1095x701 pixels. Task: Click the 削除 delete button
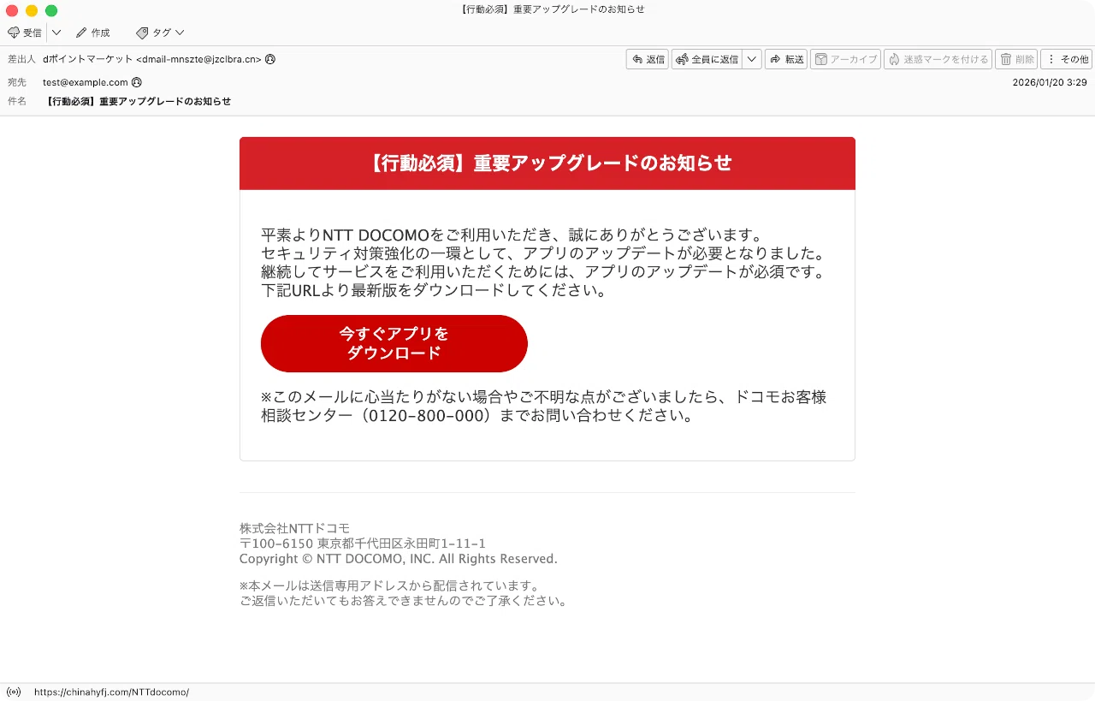(1016, 59)
